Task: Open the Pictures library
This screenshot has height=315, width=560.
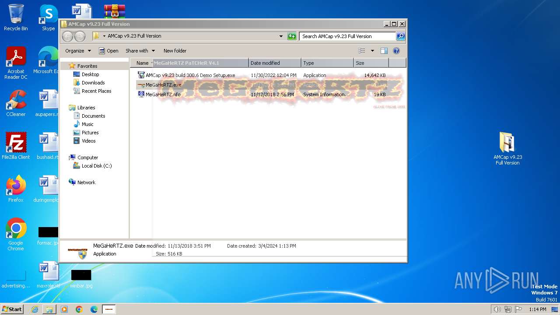Action: pos(90,133)
